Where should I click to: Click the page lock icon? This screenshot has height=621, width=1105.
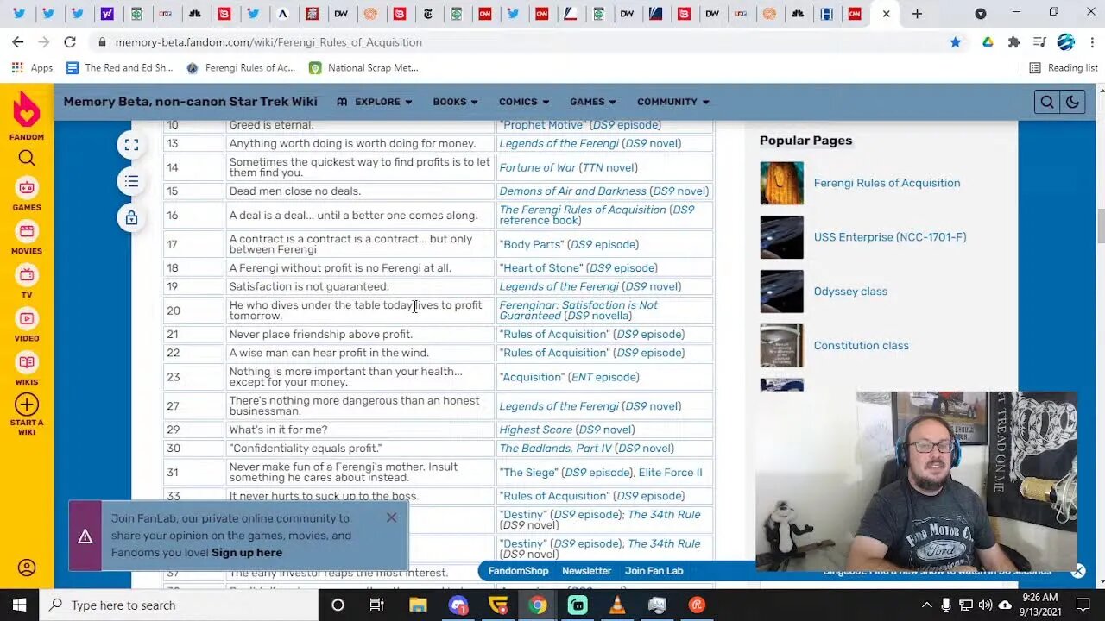click(131, 218)
